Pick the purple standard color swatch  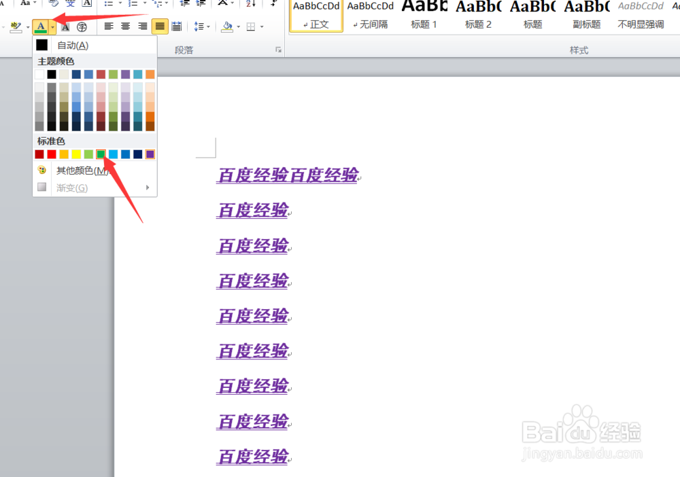point(150,154)
